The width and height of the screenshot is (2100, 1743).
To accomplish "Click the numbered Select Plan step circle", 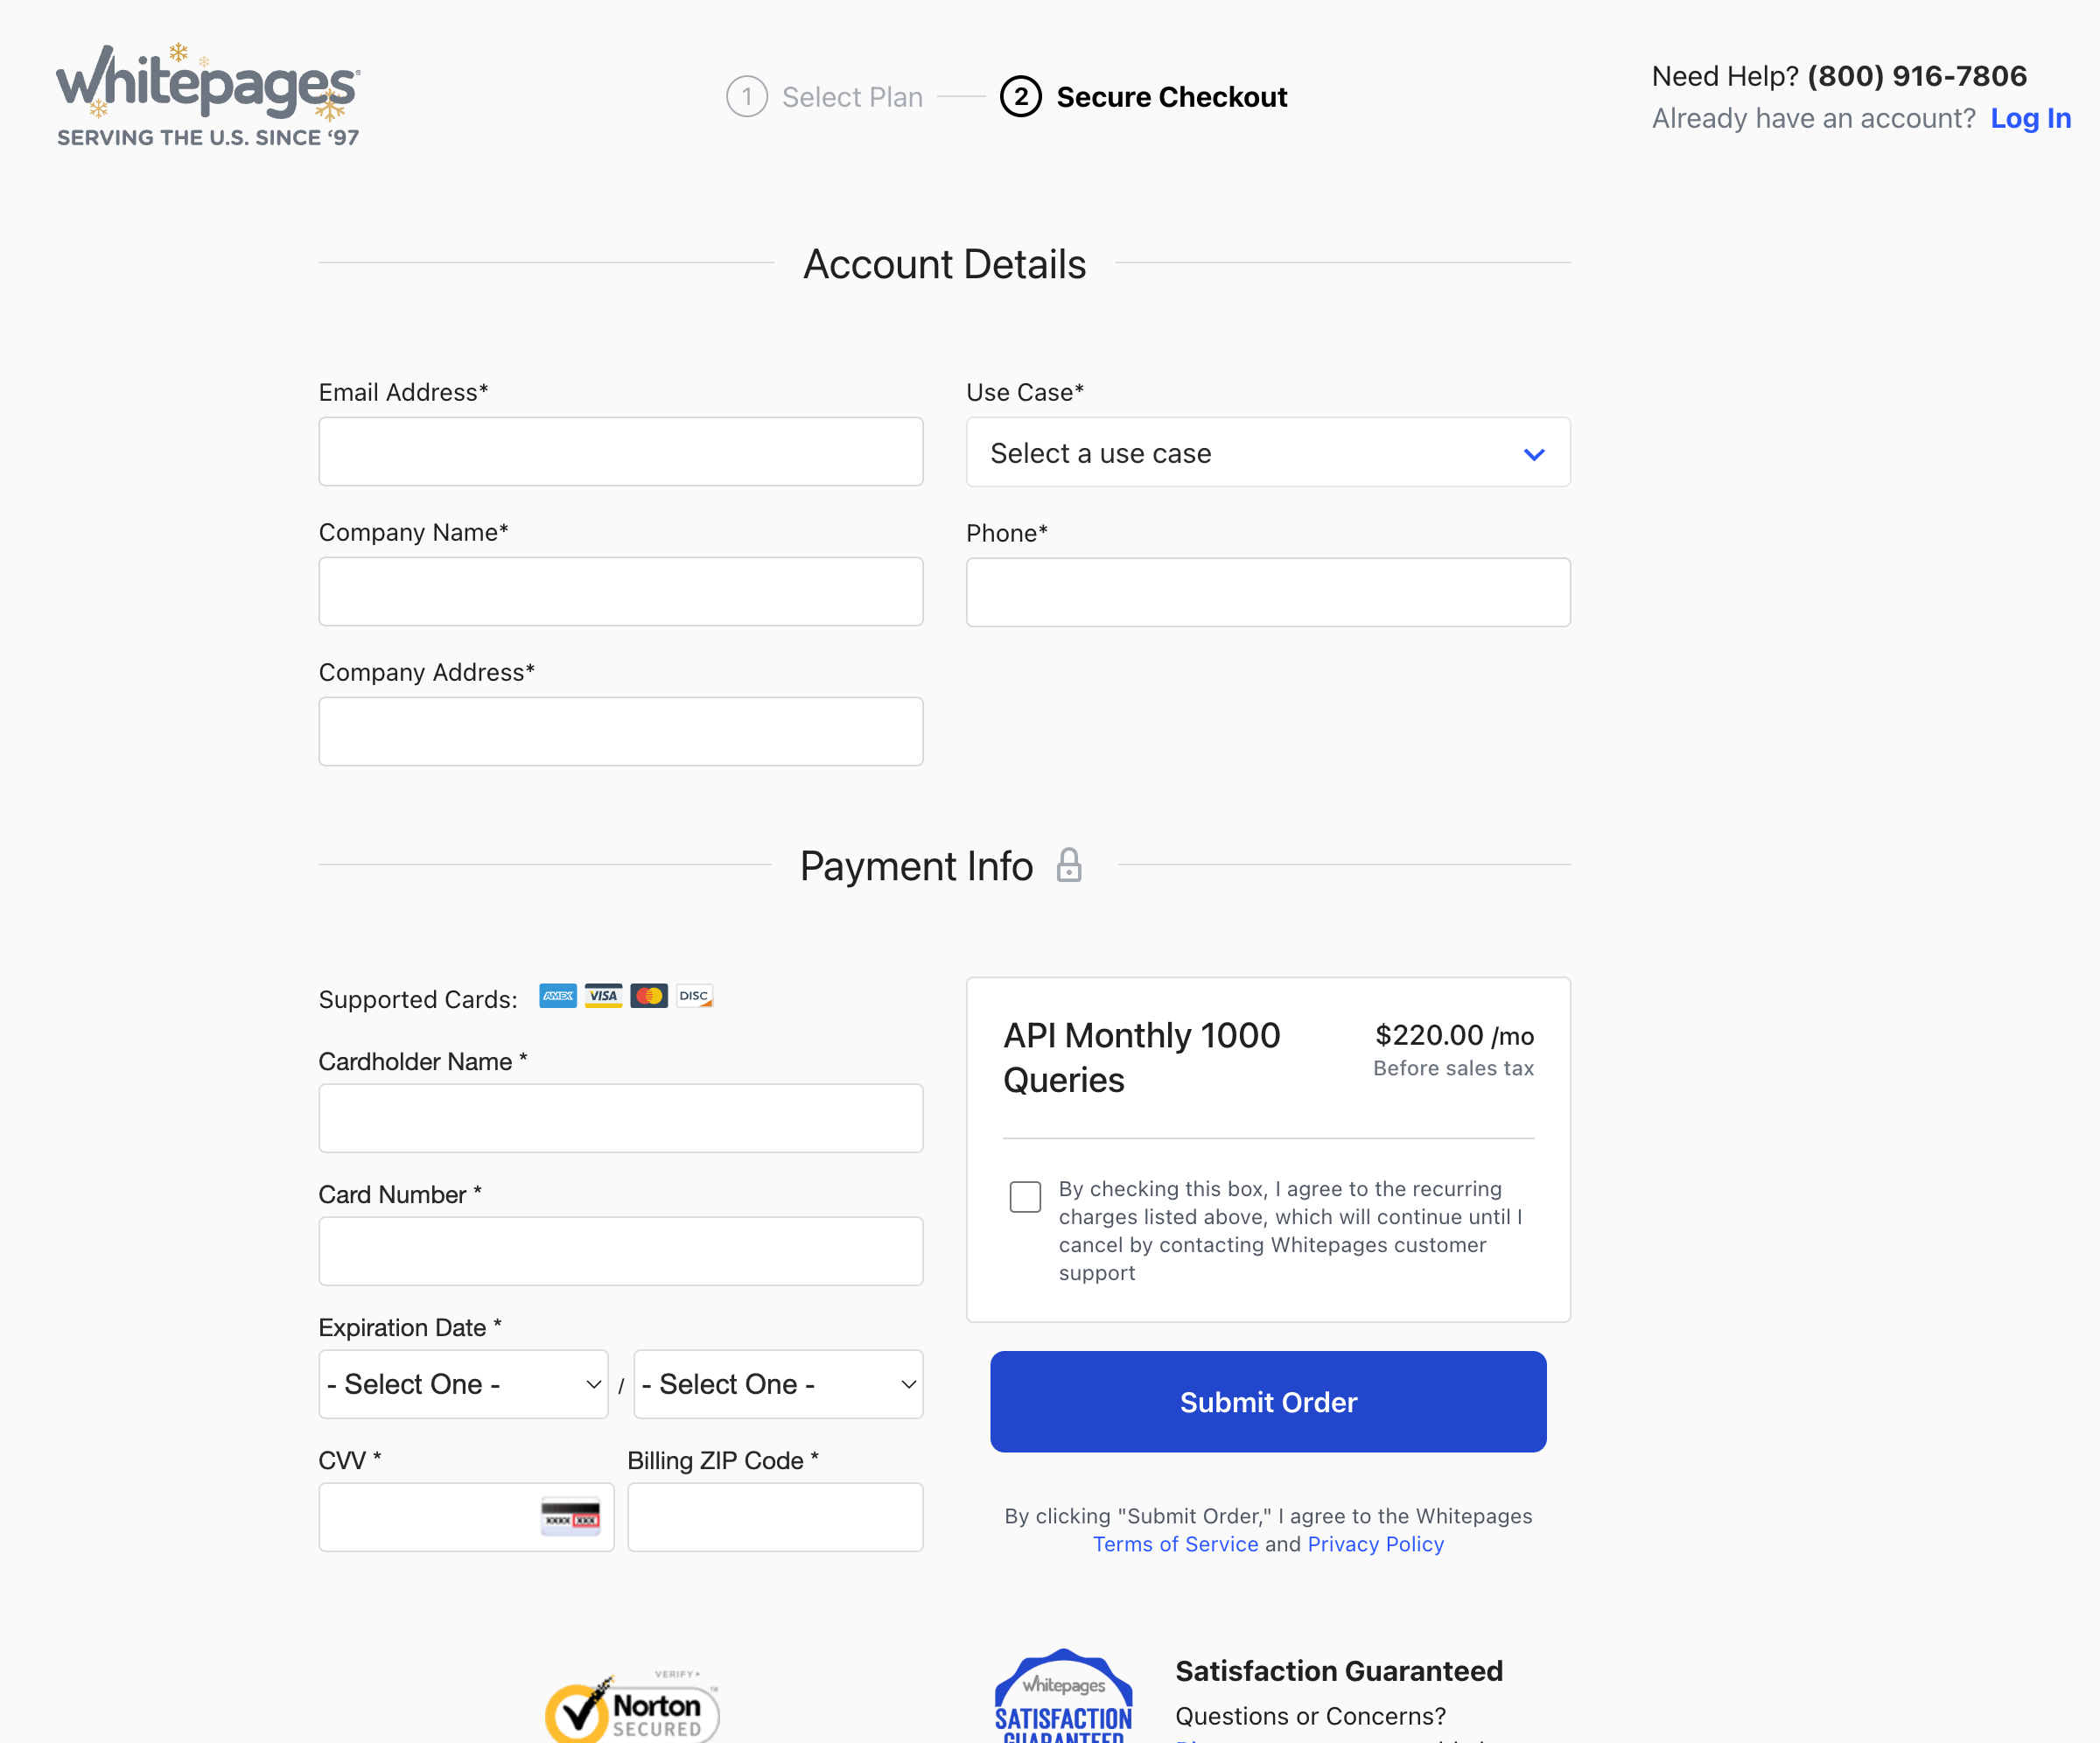I will pos(746,96).
